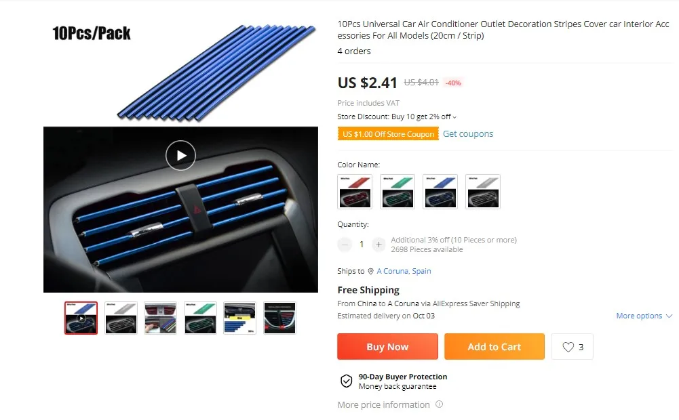Decrease quantity with minus button
This screenshot has width=679, height=420.
[x=345, y=245]
